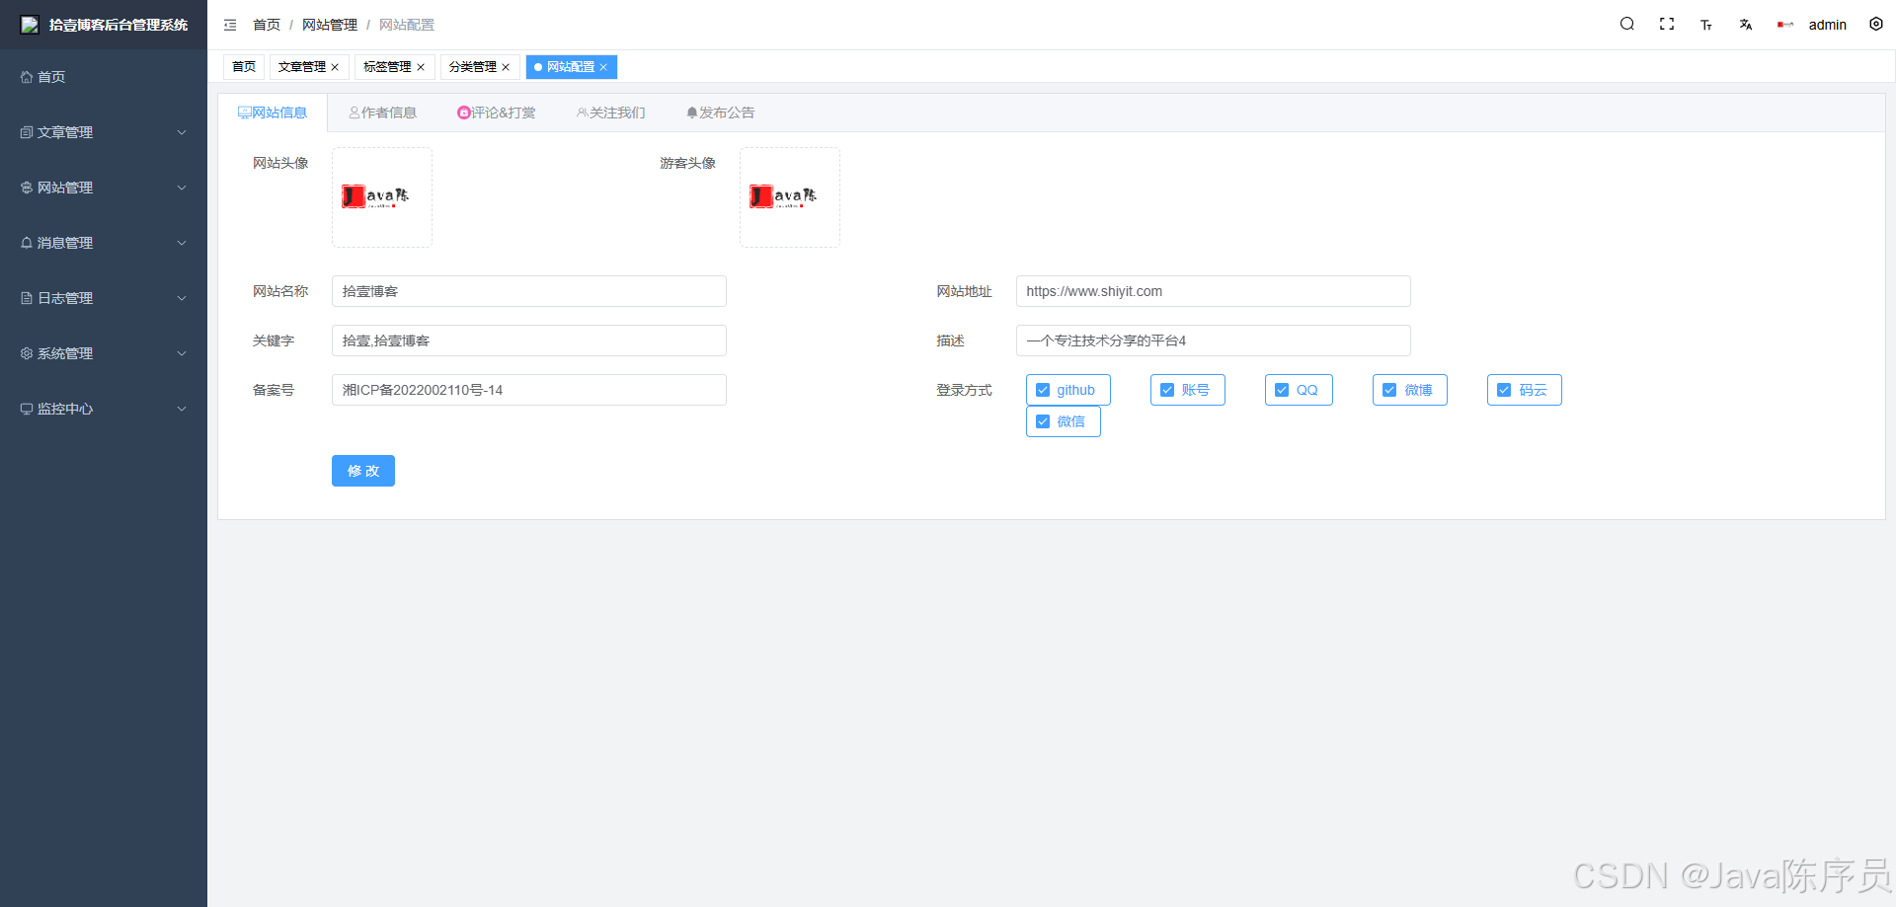Switch to 关注我们 tab

pyautogui.click(x=611, y=113)
